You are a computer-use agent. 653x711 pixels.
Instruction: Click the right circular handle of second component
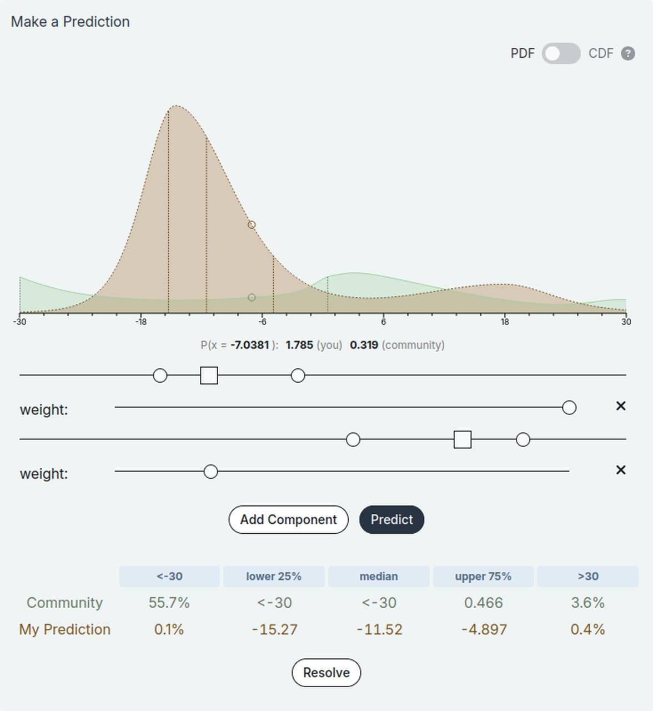[523, 439]
